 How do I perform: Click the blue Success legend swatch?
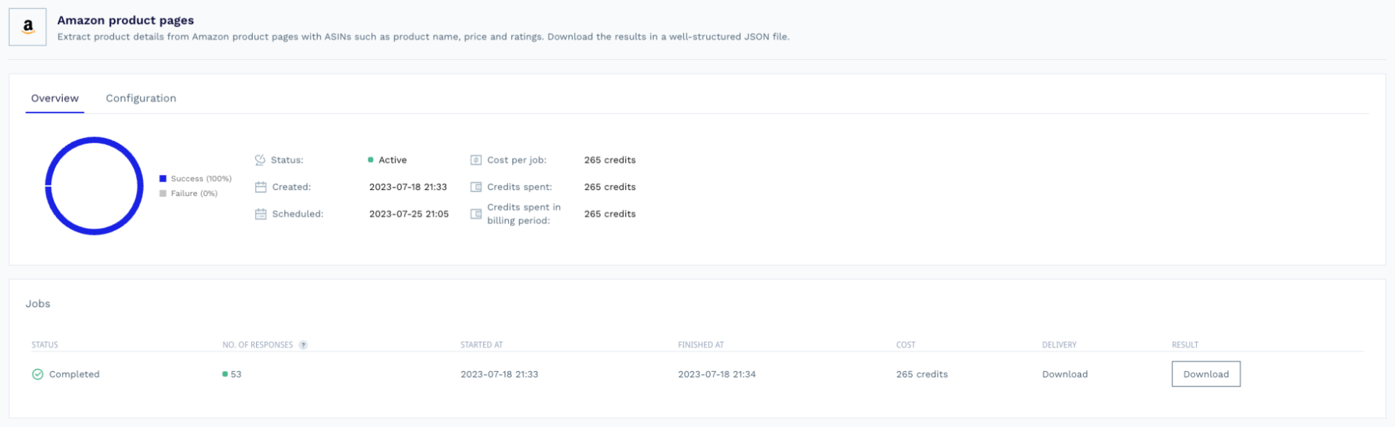click(163, 179)
